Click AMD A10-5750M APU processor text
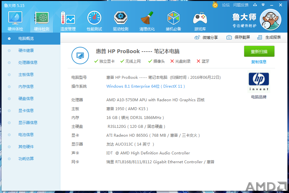This screenshot has width=289, height=193. point(155,100)
